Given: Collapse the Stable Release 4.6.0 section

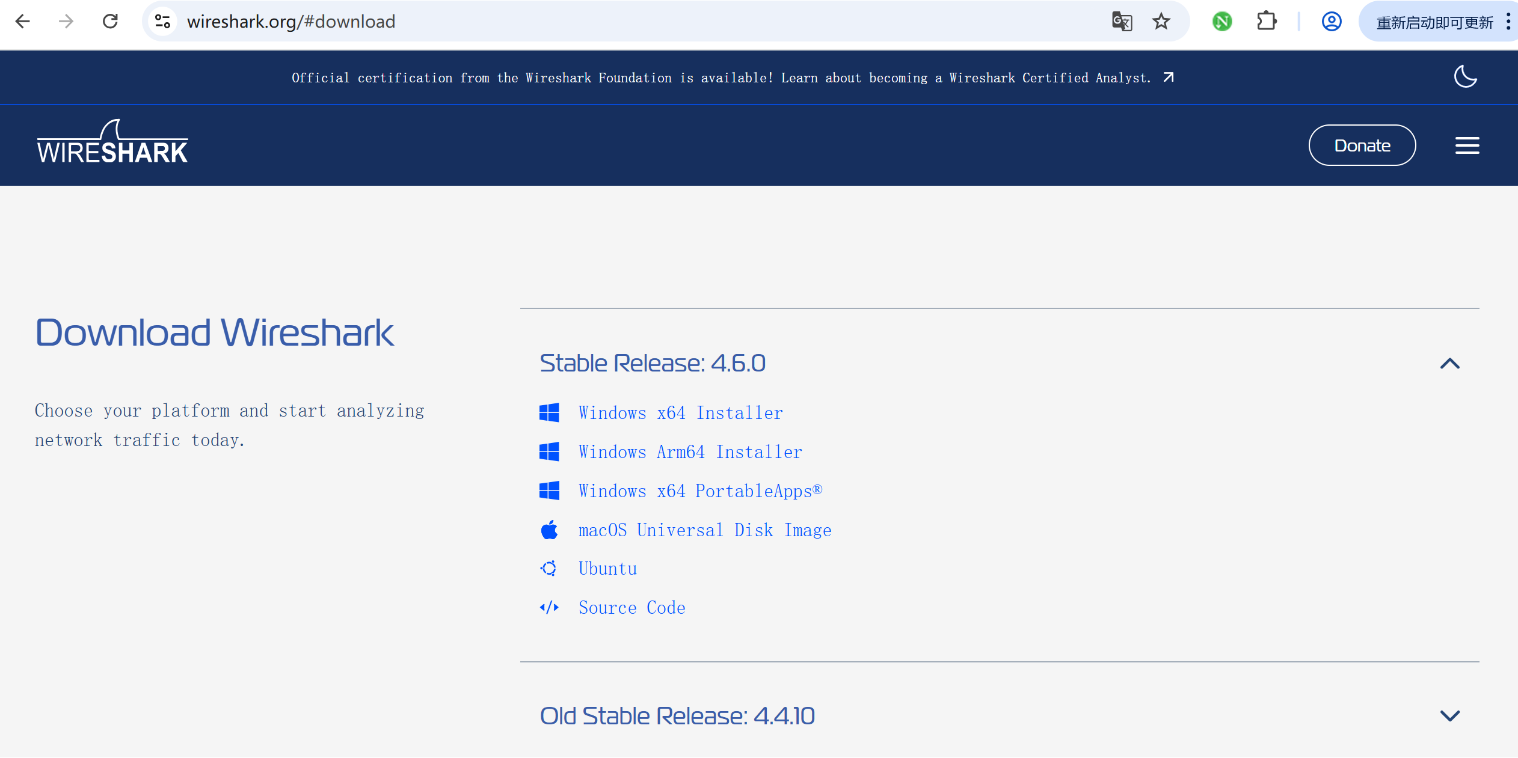Looking at the screenshot, I should click(1450, 363).
